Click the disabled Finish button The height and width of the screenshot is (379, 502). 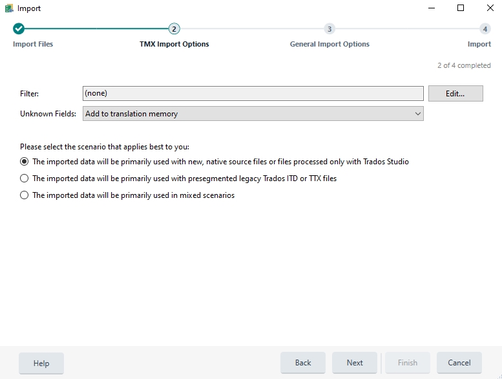coord(408,363)
